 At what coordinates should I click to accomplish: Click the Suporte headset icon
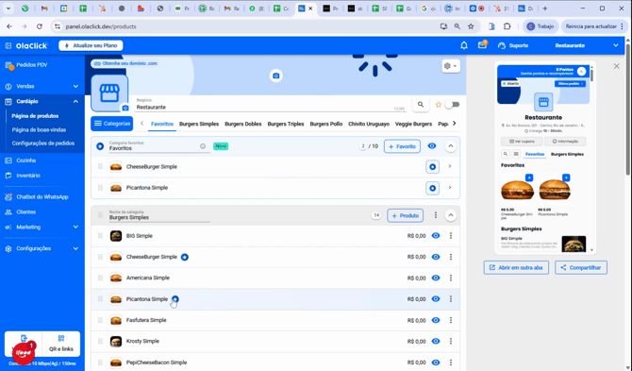[x=502, y=45]
